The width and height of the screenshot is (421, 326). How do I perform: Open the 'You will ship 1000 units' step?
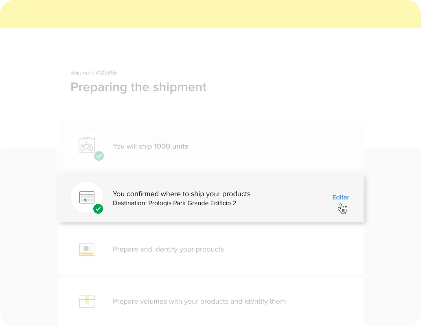210,146
